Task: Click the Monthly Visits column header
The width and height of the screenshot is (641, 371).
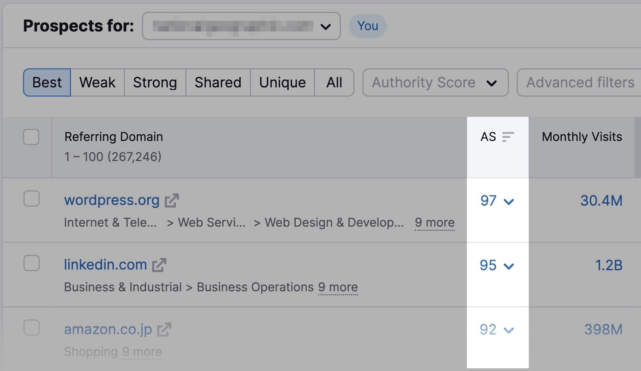Action: click(x=582, y=137)
